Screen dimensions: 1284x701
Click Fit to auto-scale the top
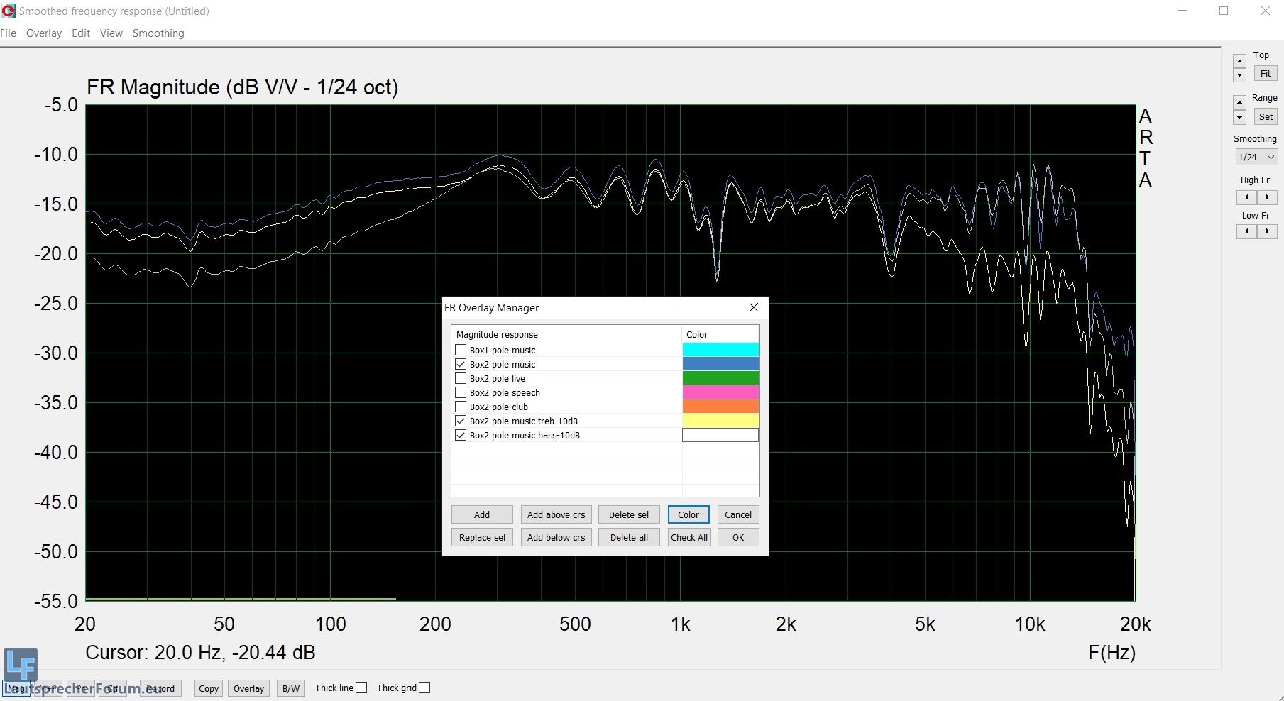(1266, 74)
